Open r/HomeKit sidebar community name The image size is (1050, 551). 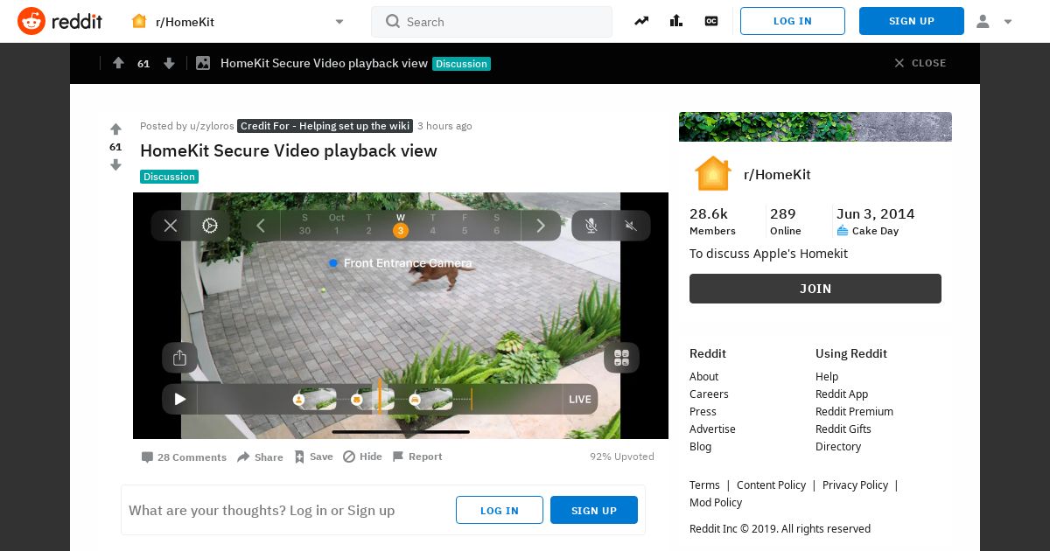777,174
